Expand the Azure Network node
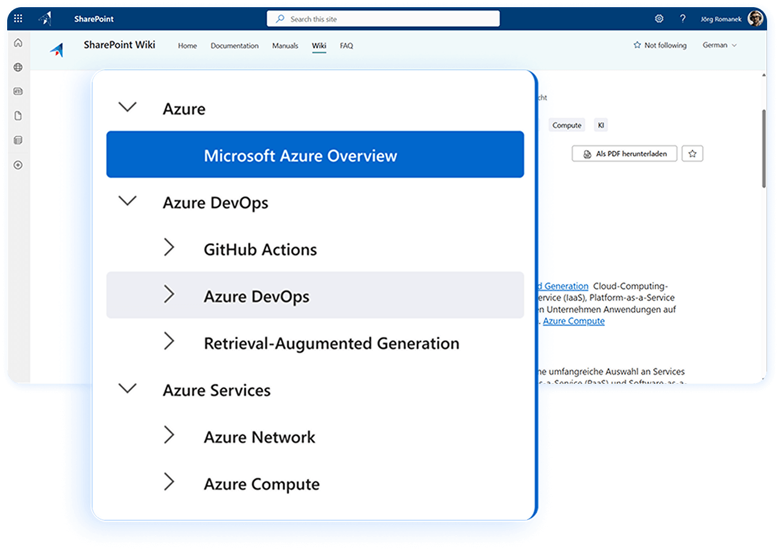The image size is (779, 553). click(x=169, y=435)
